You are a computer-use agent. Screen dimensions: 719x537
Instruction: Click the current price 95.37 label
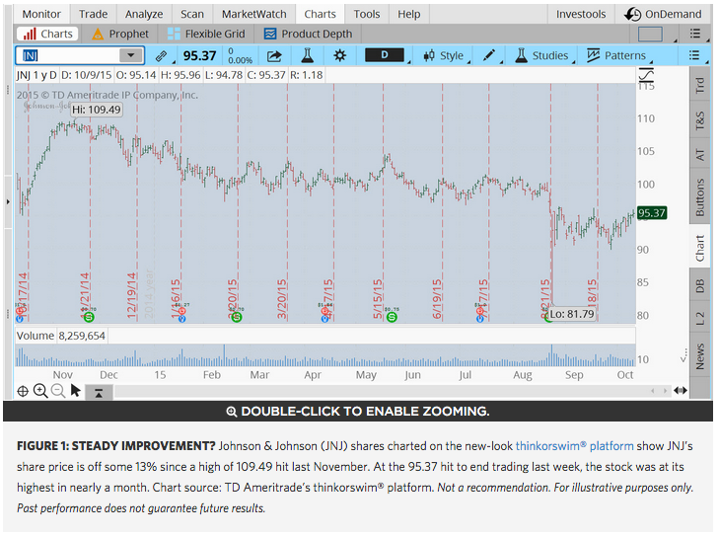(x=652, y=213)
